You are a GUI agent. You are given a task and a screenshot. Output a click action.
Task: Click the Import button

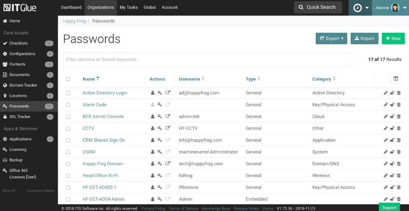tap(365, 38)
